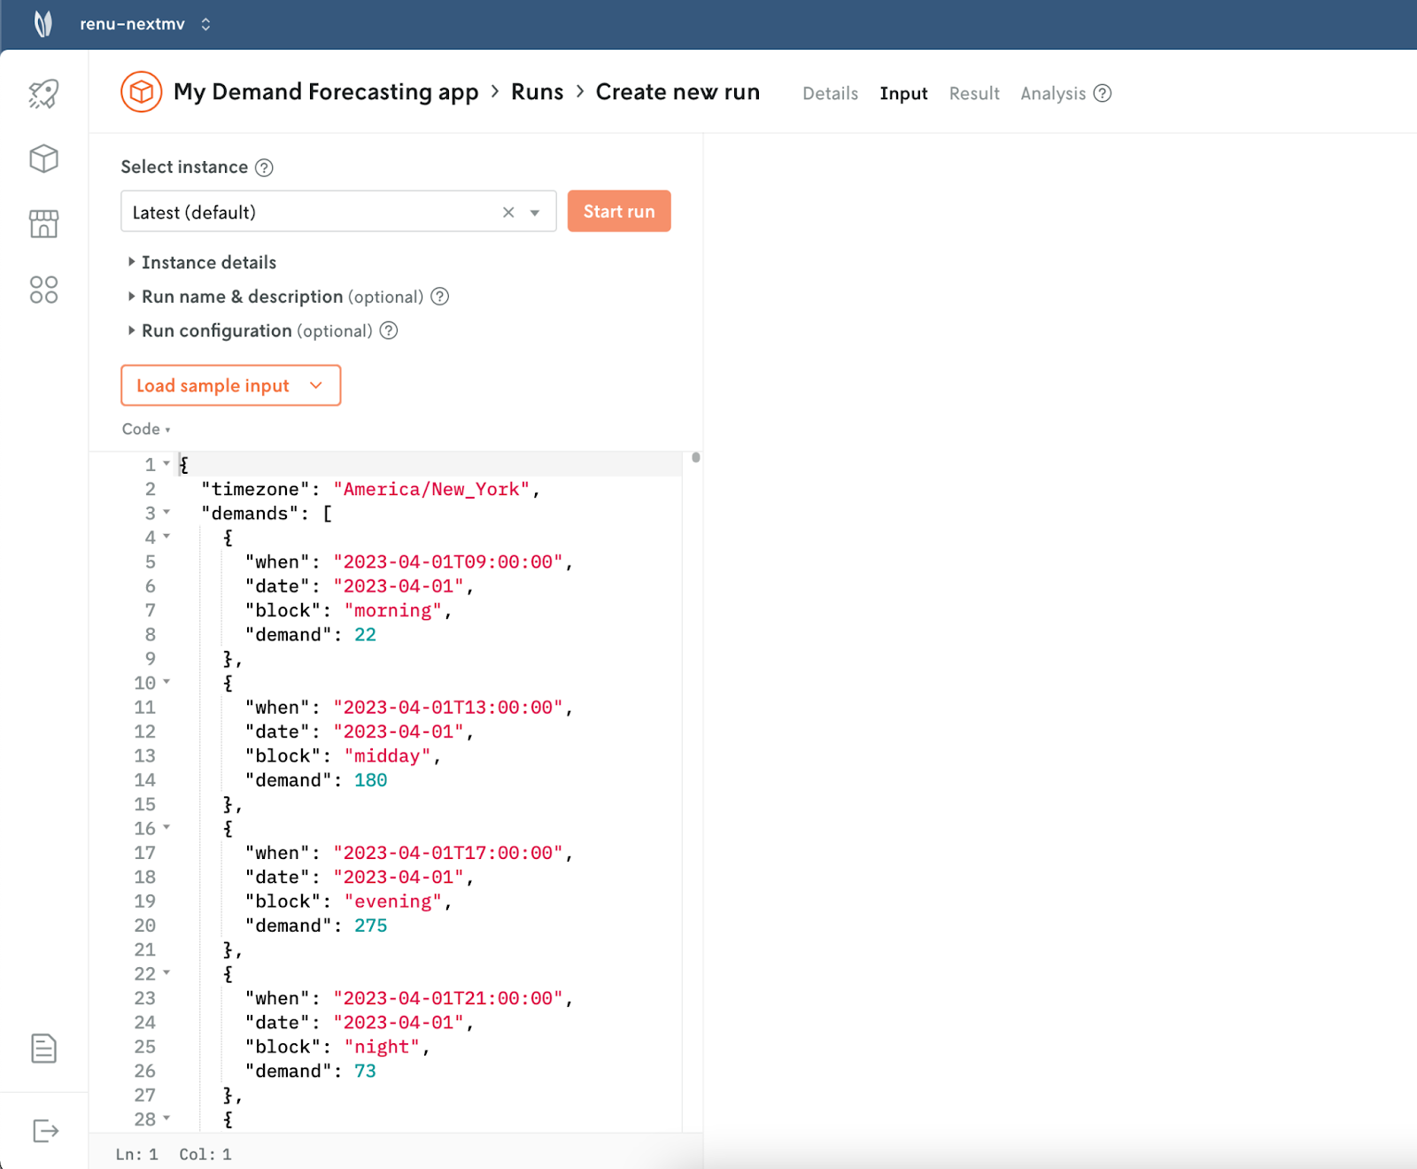The width and height of the screenshot is (1417, 1169).
Task: Collapse the object fold at line 16
Action: pyautogui.click(x=166, y=827)
